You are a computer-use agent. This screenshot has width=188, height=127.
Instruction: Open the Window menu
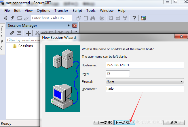click(107, 11)
